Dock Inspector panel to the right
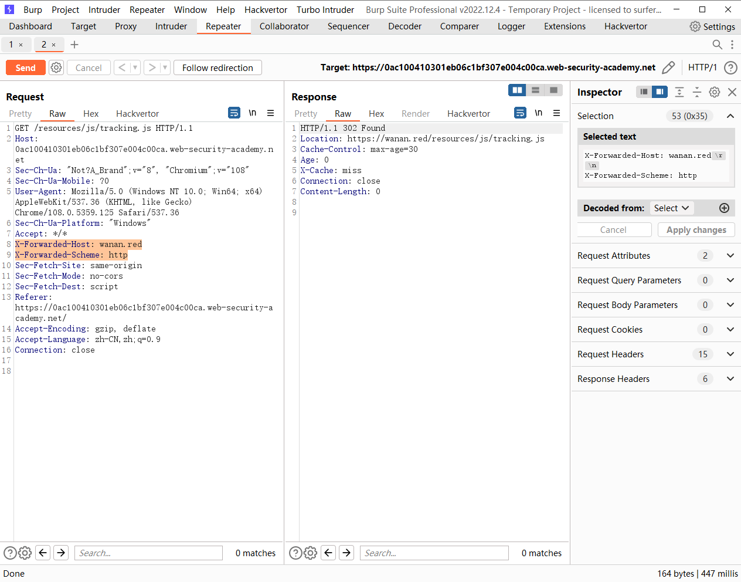 (660, 92)
